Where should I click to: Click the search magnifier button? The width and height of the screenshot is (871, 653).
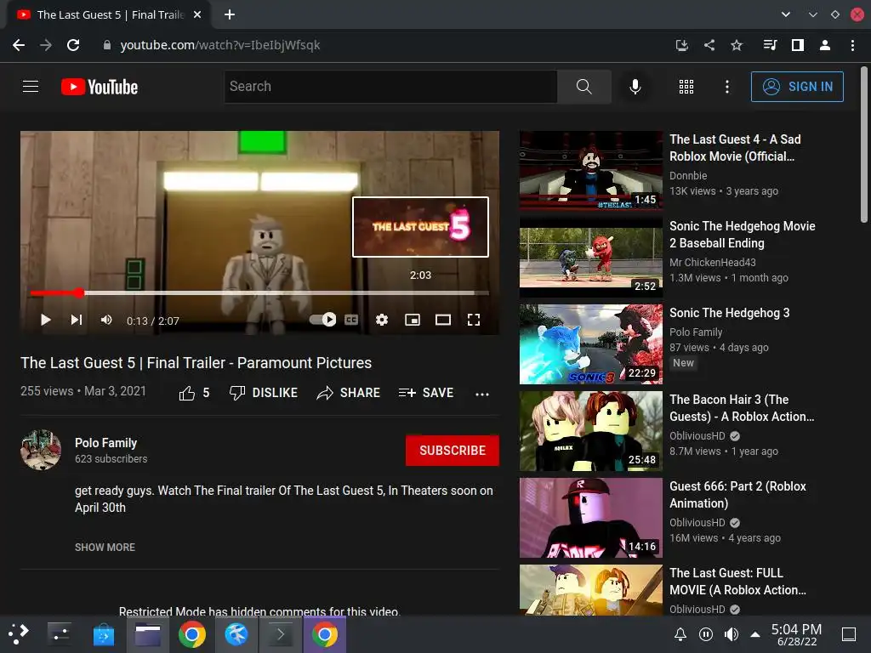pos(584,87)
